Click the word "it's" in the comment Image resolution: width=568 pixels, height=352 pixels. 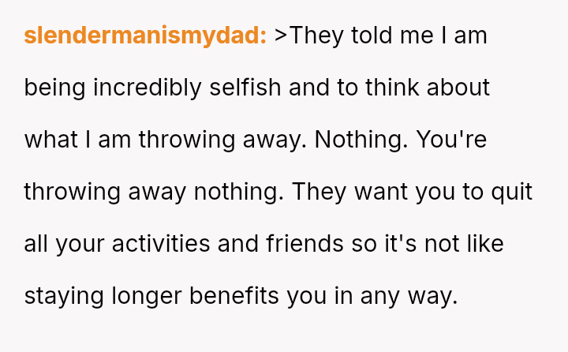[x=400, y=244]
